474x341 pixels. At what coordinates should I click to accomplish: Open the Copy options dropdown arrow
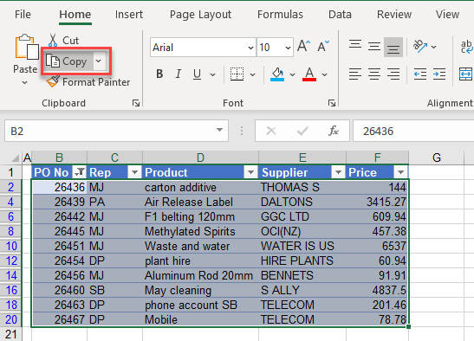coord(98,61)
